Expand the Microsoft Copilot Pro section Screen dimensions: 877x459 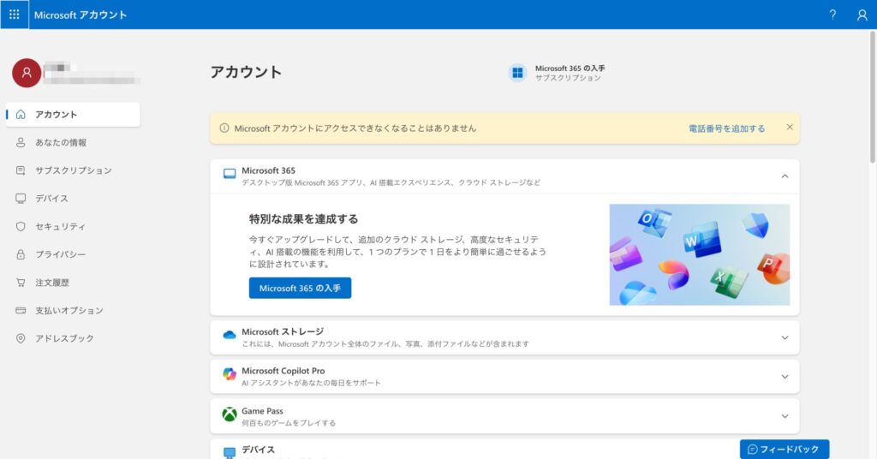click(785, 377)
